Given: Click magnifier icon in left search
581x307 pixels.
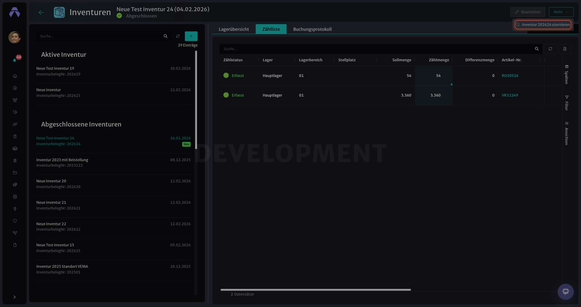Looking at the screenshot, I should point(166,36).
